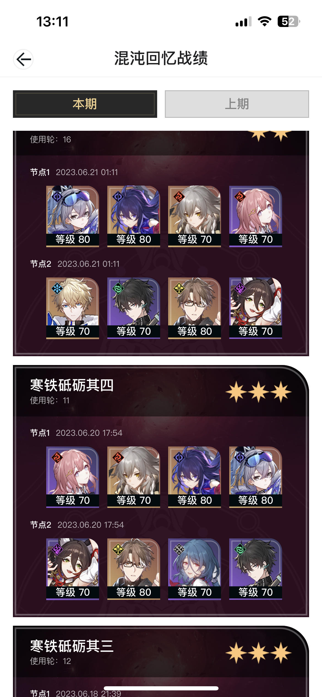
Task: Click the Fire element icon on Asta in 寒铁砥砺其四
Action: pyautogui.click(x=57, y=458)
